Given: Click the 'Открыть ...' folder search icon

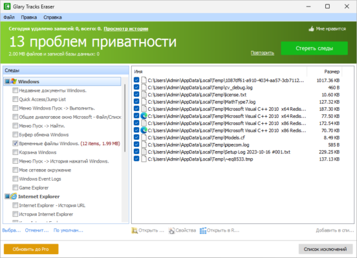Looking at the screenshot, I should point(135,230).
